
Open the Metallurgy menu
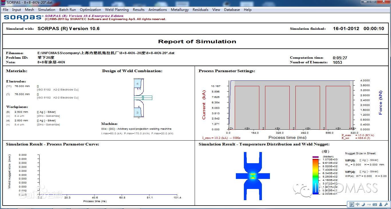coord(180,9)
